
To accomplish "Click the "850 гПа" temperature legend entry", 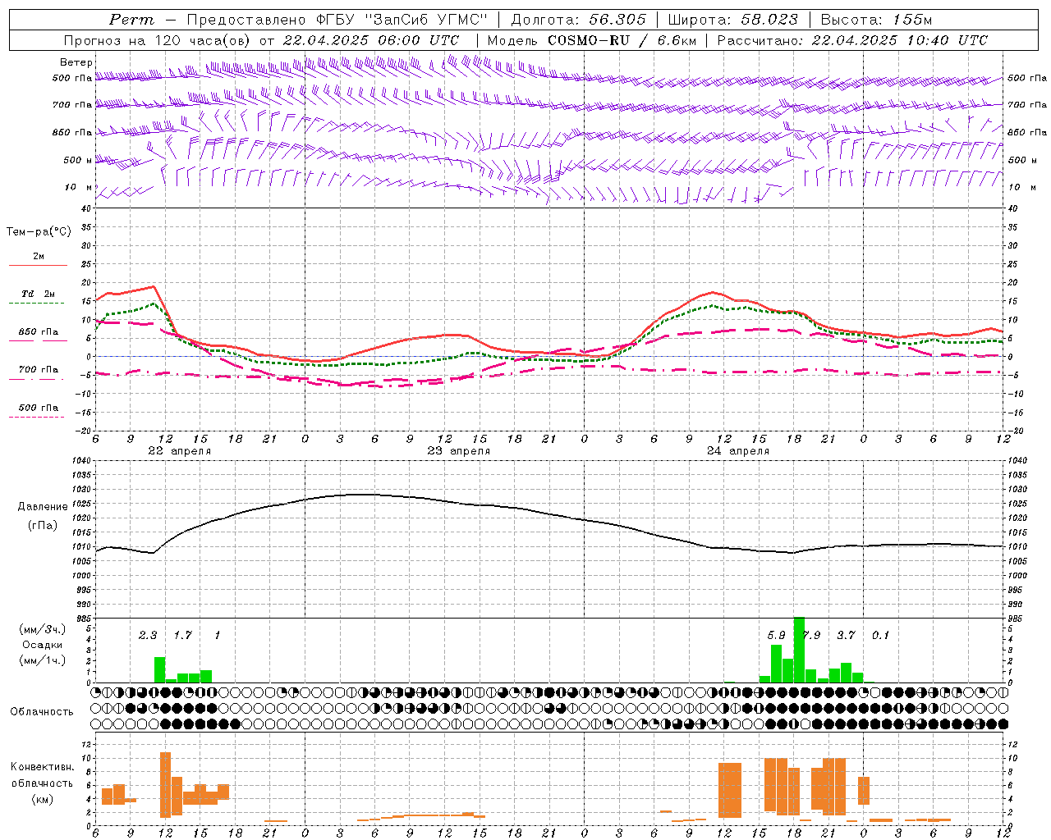I will click(x=38, y=332).
